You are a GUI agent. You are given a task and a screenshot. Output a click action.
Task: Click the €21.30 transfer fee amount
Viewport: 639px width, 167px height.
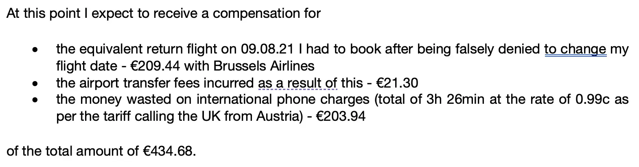(397, 83)
